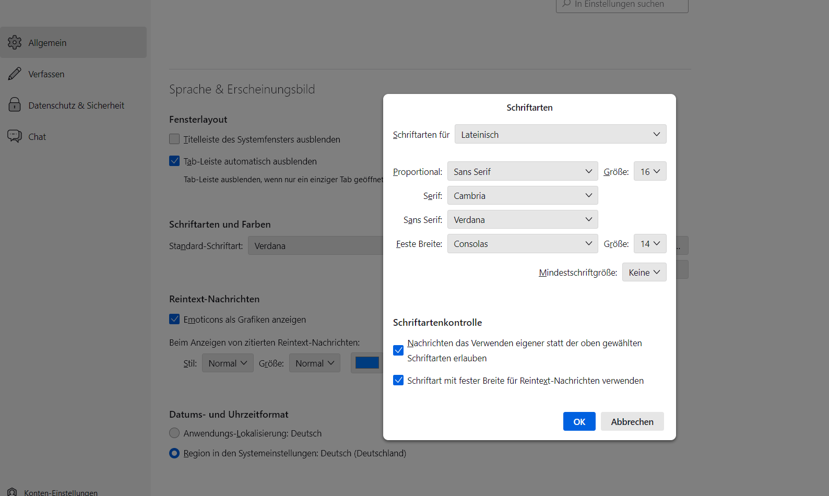The width and height of the screenshot is (829, 496).
Task: Click the Konten-Einstellungen icon
Action: pos(12,492)
